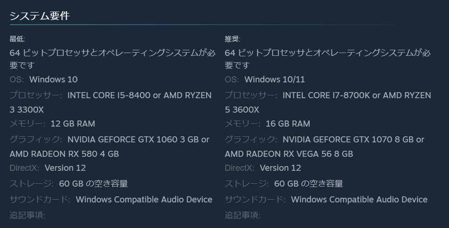This screenshot has height=228, width=449.
Task: Select the 推奨 requirements label
Action: click(x=232, y=39)
